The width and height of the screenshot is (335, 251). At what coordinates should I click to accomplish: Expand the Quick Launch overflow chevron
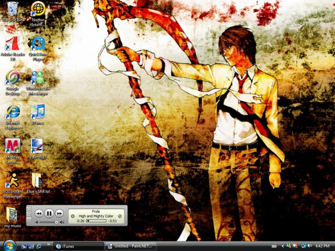click(49, 244)
